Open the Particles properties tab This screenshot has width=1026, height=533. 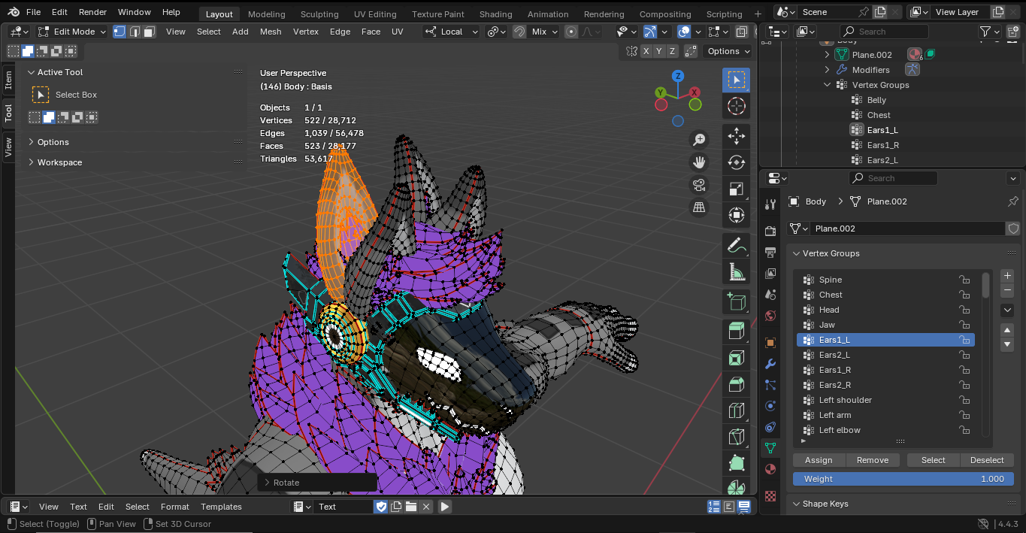(770, 385)
